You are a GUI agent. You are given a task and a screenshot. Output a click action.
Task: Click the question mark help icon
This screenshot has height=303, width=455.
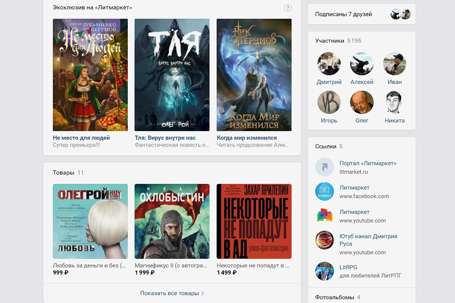pos(288,8)
